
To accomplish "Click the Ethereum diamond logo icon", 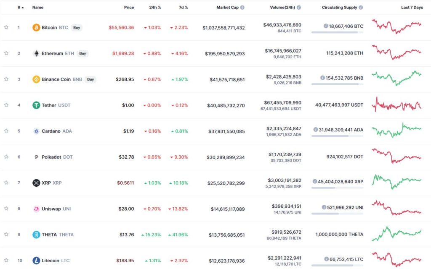I will tap(36, 53).
